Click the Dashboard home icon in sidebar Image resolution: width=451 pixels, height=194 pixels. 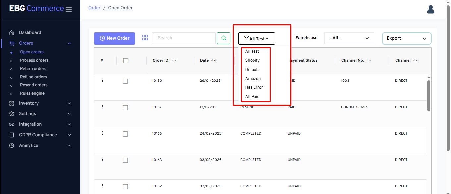pyautogui.click(x=12, y=33)
